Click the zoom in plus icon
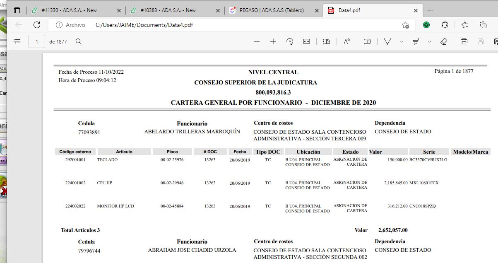 pyautogui.click(x=273, y=41)
